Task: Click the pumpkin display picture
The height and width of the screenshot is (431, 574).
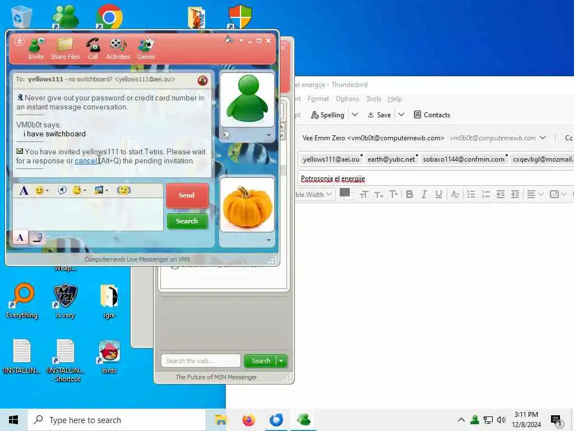Action: click(x=247, y=205)
